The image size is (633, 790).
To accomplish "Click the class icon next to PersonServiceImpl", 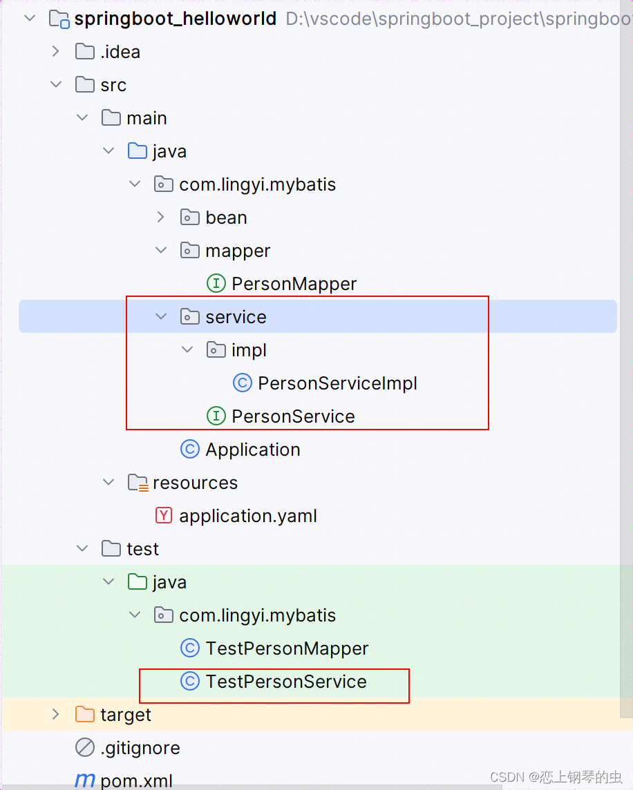I will click(241, 383).
